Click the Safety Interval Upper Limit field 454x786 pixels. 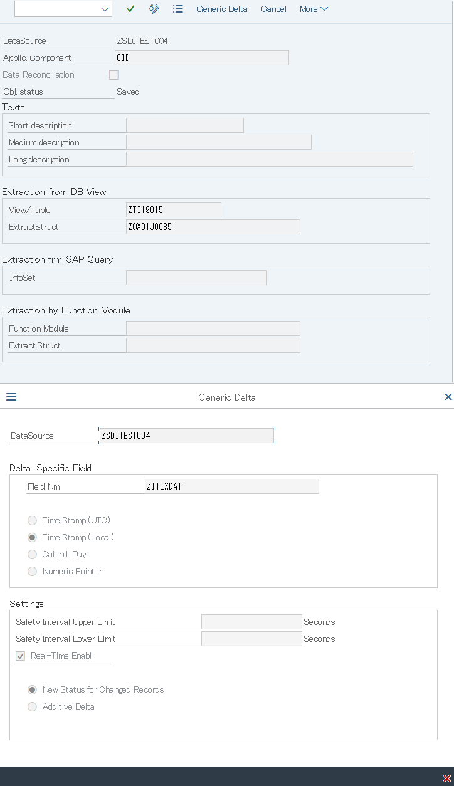[251, 622]
